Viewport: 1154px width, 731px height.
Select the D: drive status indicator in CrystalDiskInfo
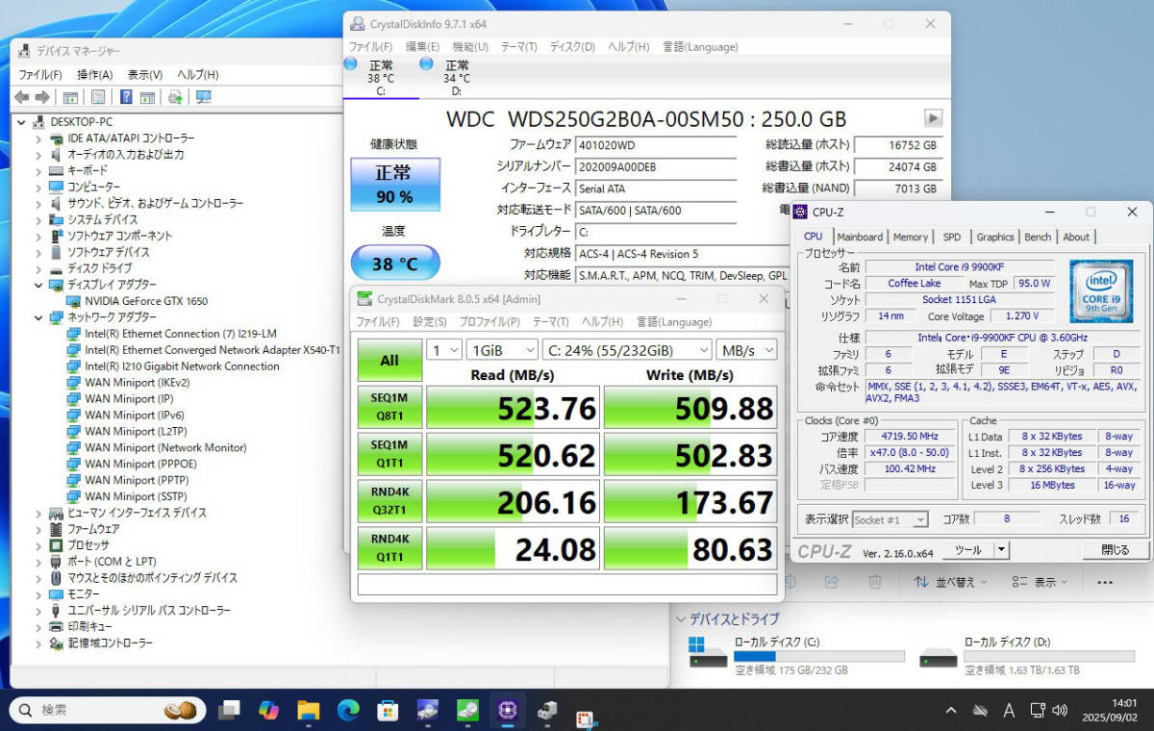click(456, 78)
